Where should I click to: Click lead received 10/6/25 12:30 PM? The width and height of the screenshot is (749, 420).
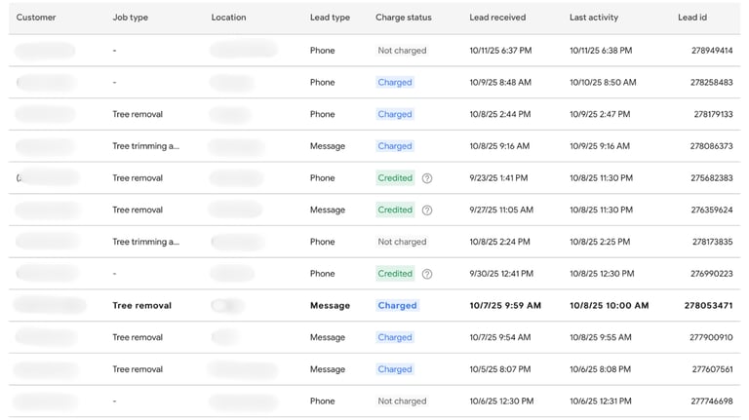[x=501, y=401]
